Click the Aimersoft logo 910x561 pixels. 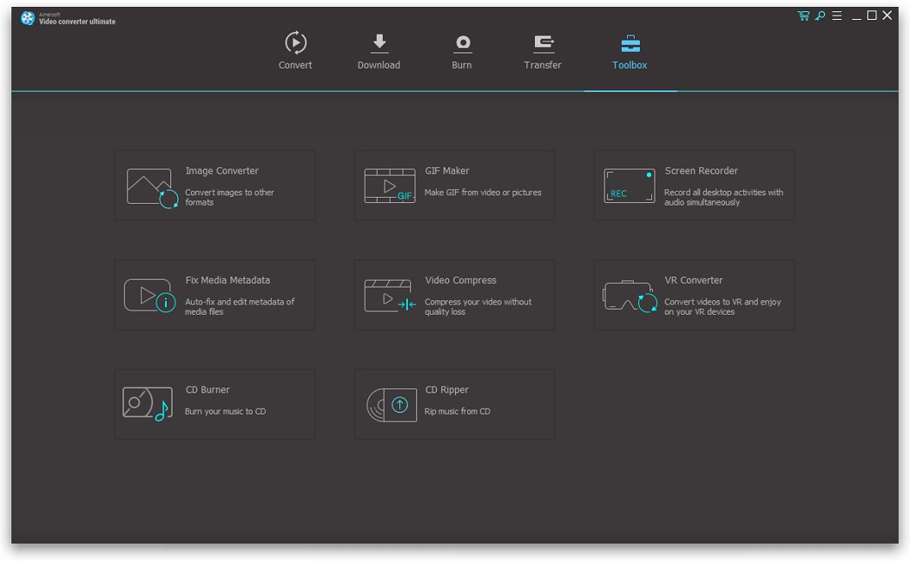click(x=26, y=18)
